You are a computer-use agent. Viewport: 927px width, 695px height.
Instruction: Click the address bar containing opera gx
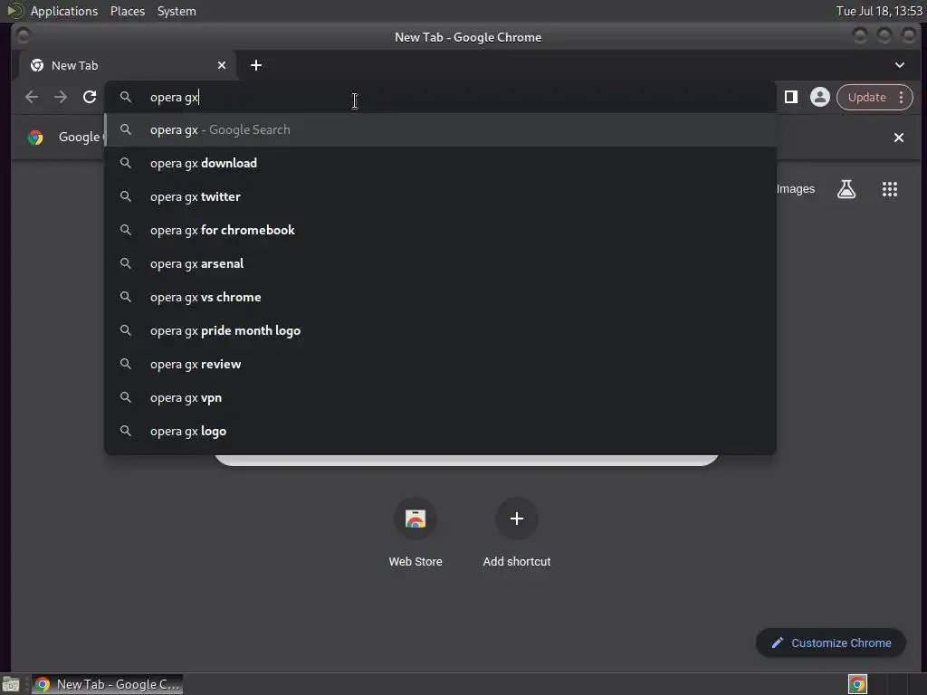coord(441,97)
